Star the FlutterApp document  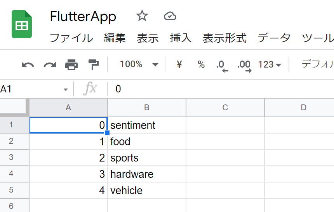pyautogui.click(x=142, y=16)
